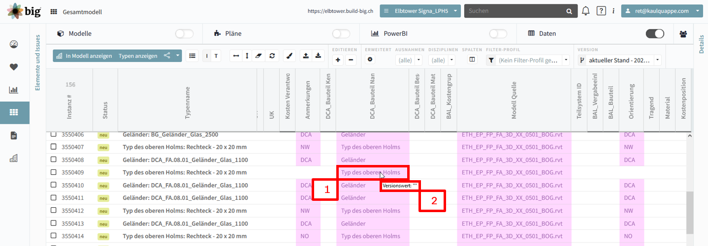708x246 pixels.
Task: Click the Typen anzeigen button
Action: click(138, 56)
